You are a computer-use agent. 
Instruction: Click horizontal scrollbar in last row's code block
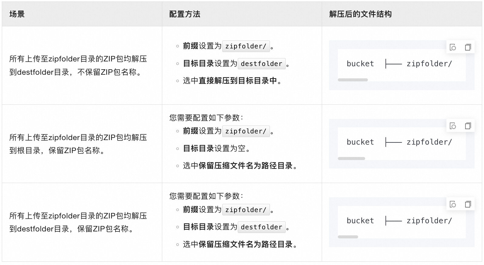pos(348,237)
